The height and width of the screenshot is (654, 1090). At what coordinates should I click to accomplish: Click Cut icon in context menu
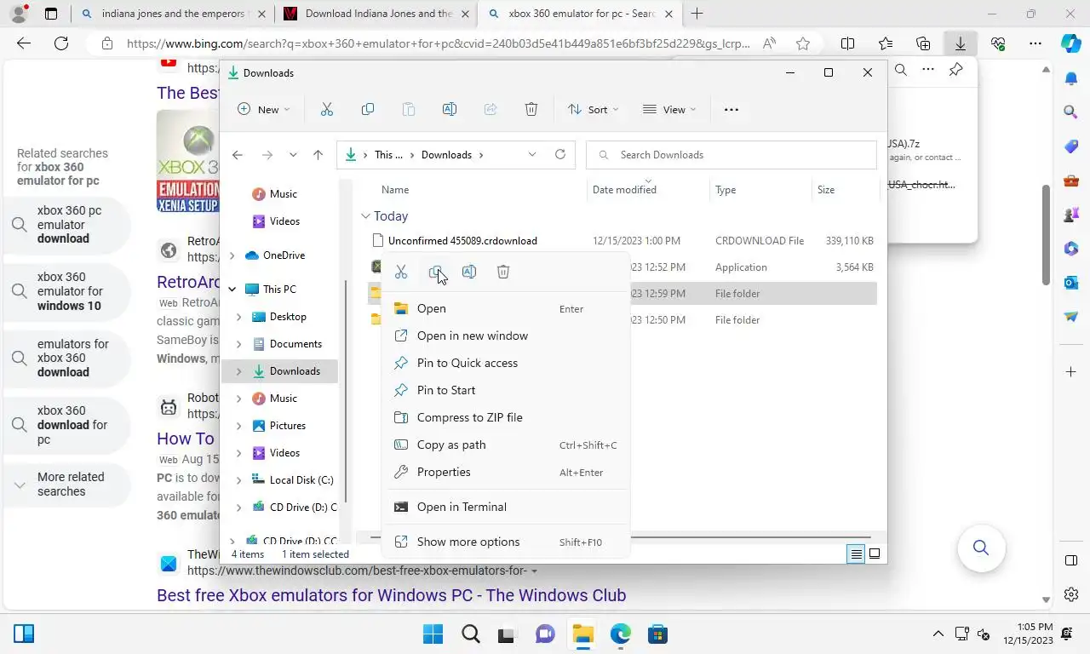[x=401, y=272]
